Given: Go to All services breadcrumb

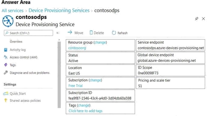Looking at the screenshot, I should pos(13,11).
